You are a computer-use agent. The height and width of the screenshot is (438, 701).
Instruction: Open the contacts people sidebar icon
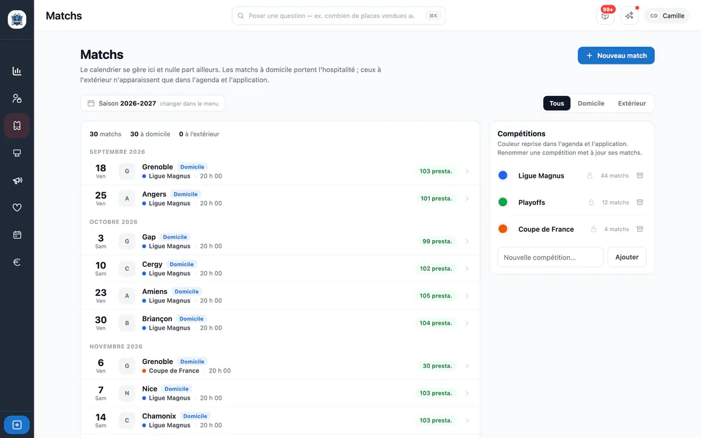tap(17, 99)
